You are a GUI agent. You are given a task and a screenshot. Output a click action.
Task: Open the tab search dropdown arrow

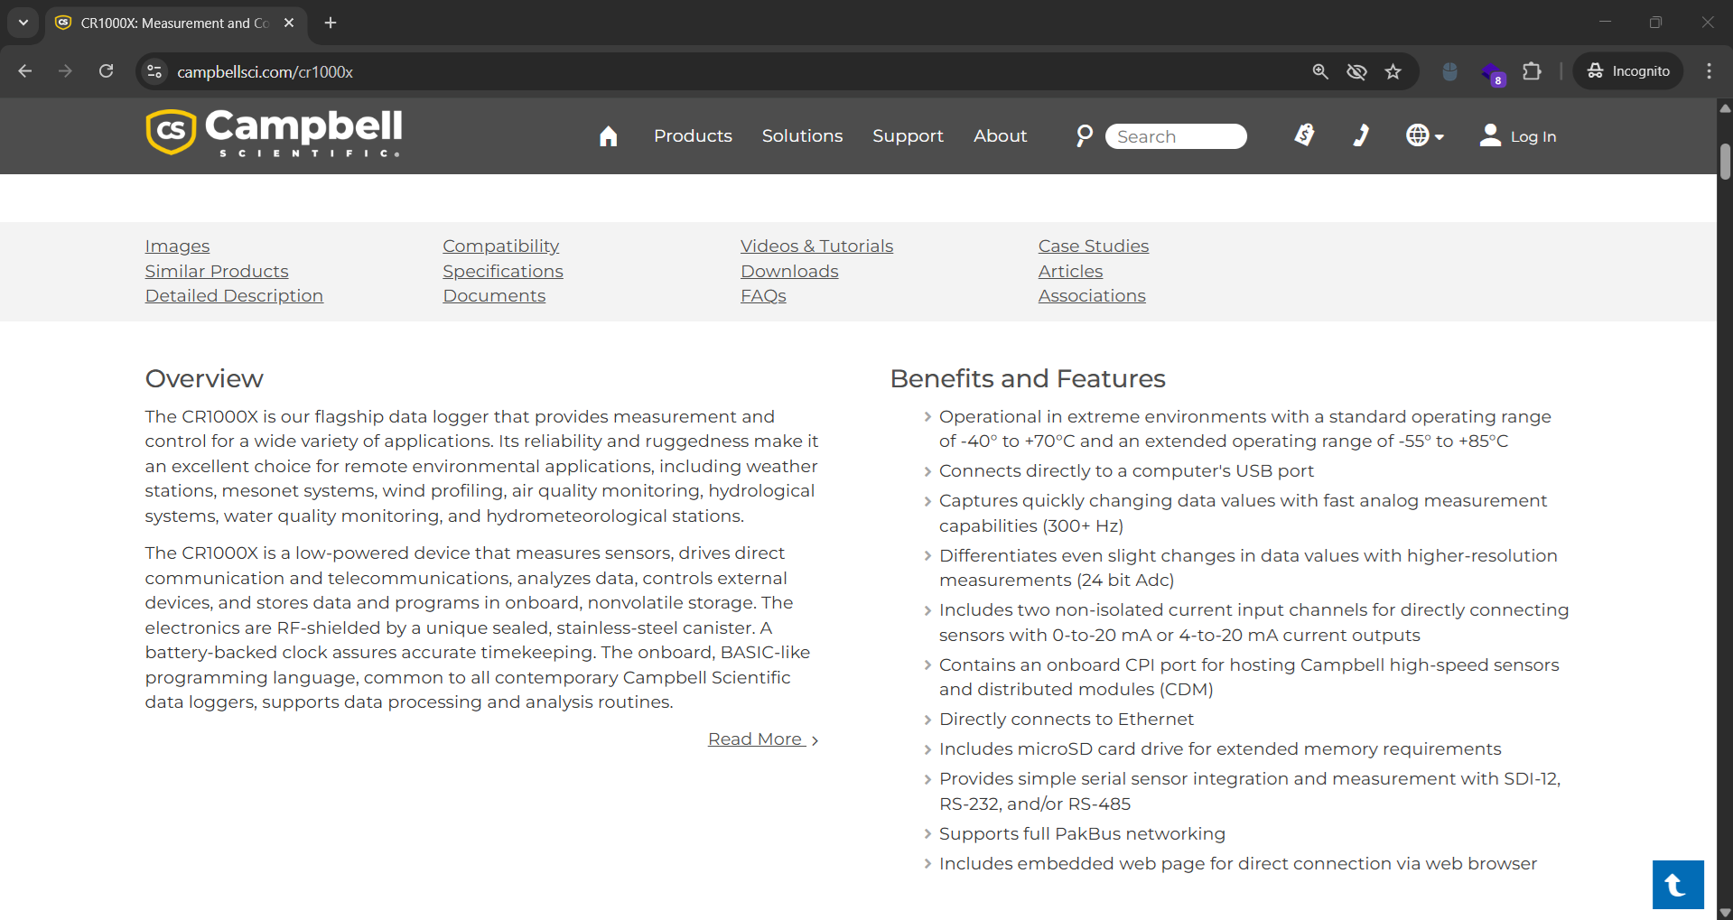[x=23, y=23]
